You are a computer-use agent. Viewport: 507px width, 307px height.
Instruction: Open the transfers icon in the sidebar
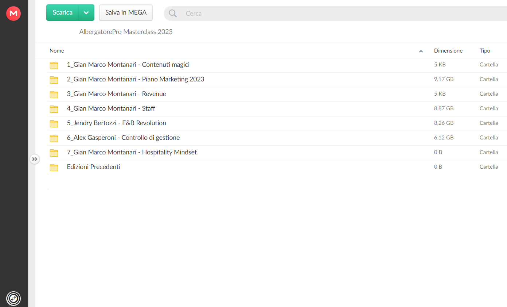pos(13,298)
